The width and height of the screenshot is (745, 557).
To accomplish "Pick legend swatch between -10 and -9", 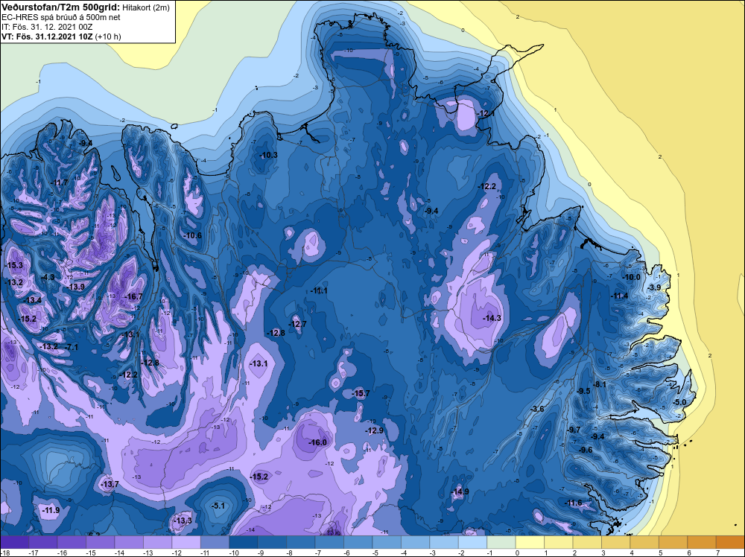I will point(244,542).
